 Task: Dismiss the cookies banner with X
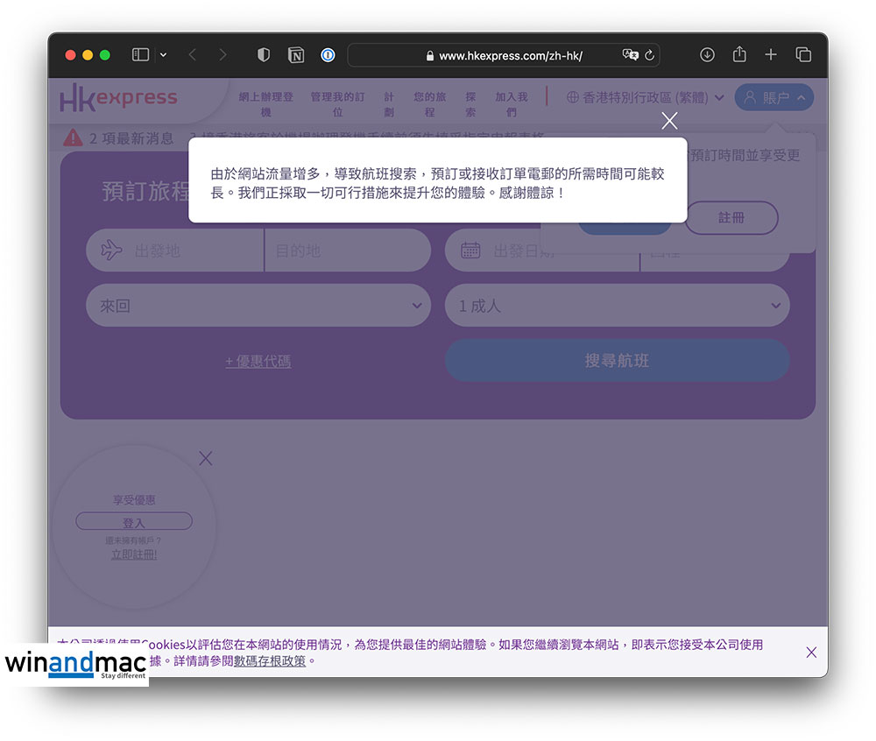(811, 653)
